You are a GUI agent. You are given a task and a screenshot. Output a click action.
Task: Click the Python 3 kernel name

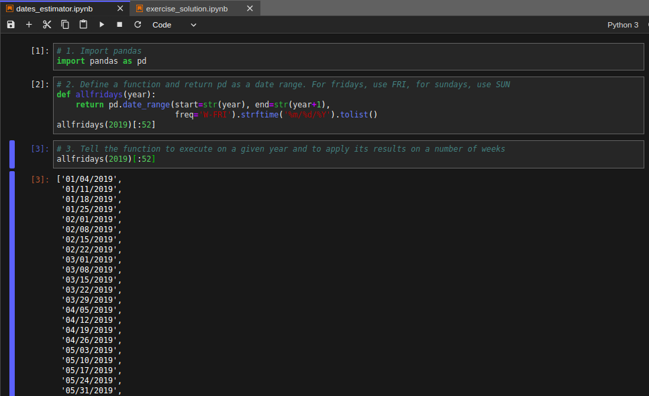623,25
